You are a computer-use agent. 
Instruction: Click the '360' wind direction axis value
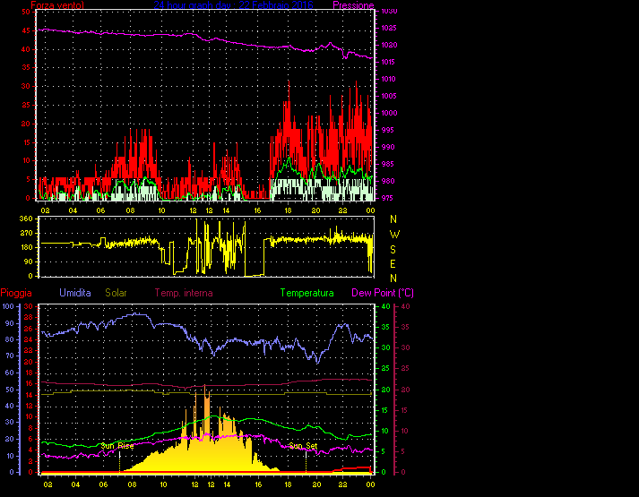pos(26,219)
